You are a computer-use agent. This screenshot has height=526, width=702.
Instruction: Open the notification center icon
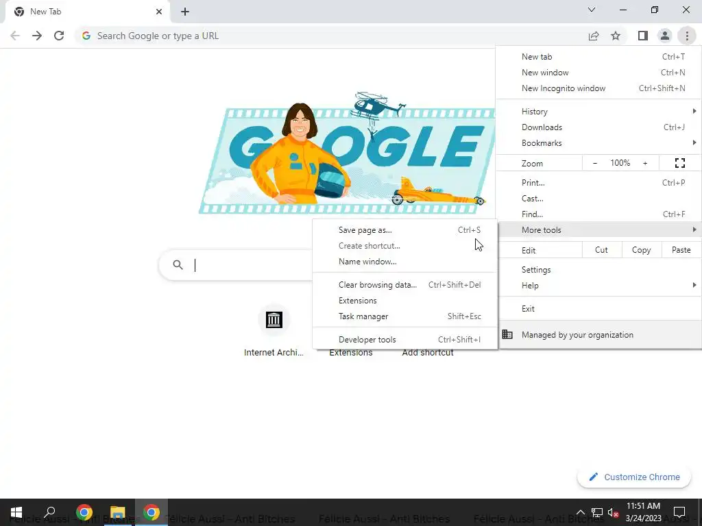tap(679, 512)
